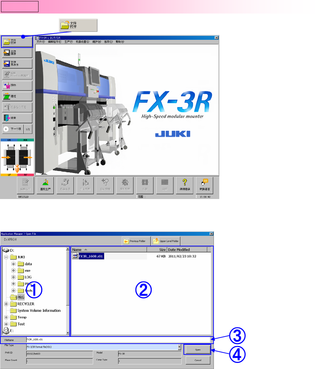Select the JUKI folder in the tree
This screenshot has height=369, width=323.
[18, 257]
